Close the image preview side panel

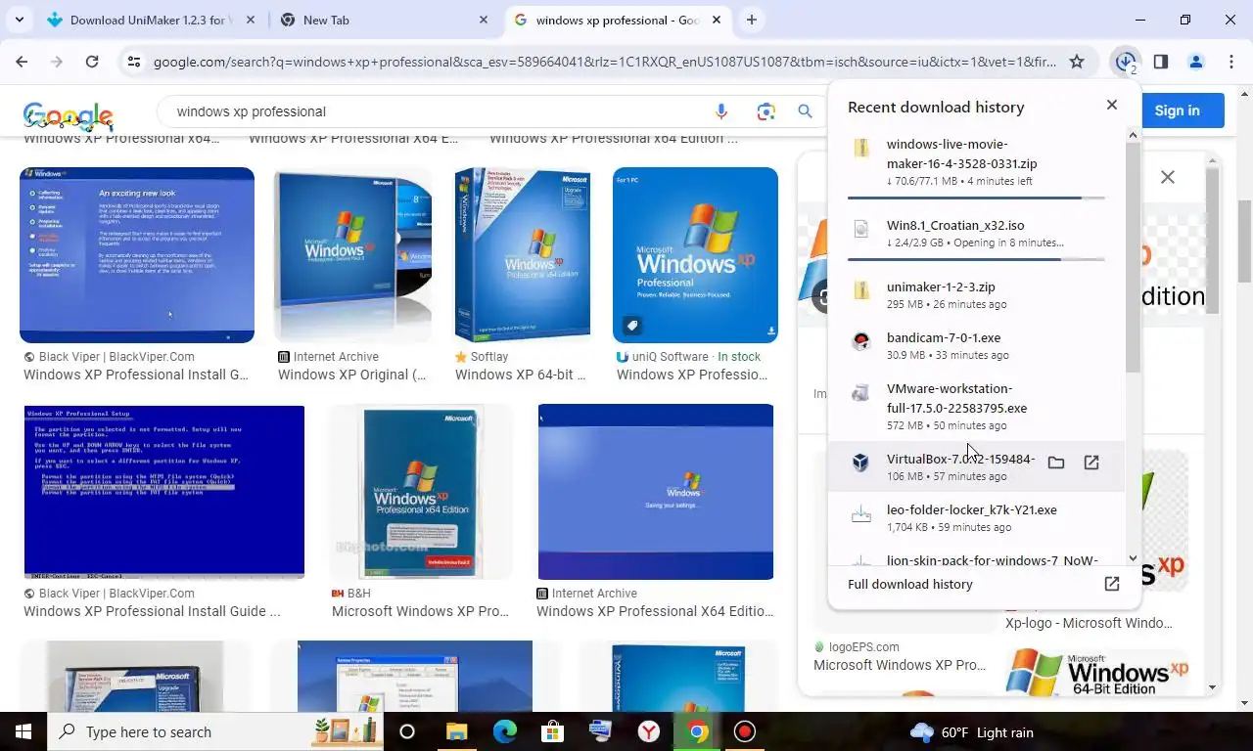click(x=1168, y=177)
